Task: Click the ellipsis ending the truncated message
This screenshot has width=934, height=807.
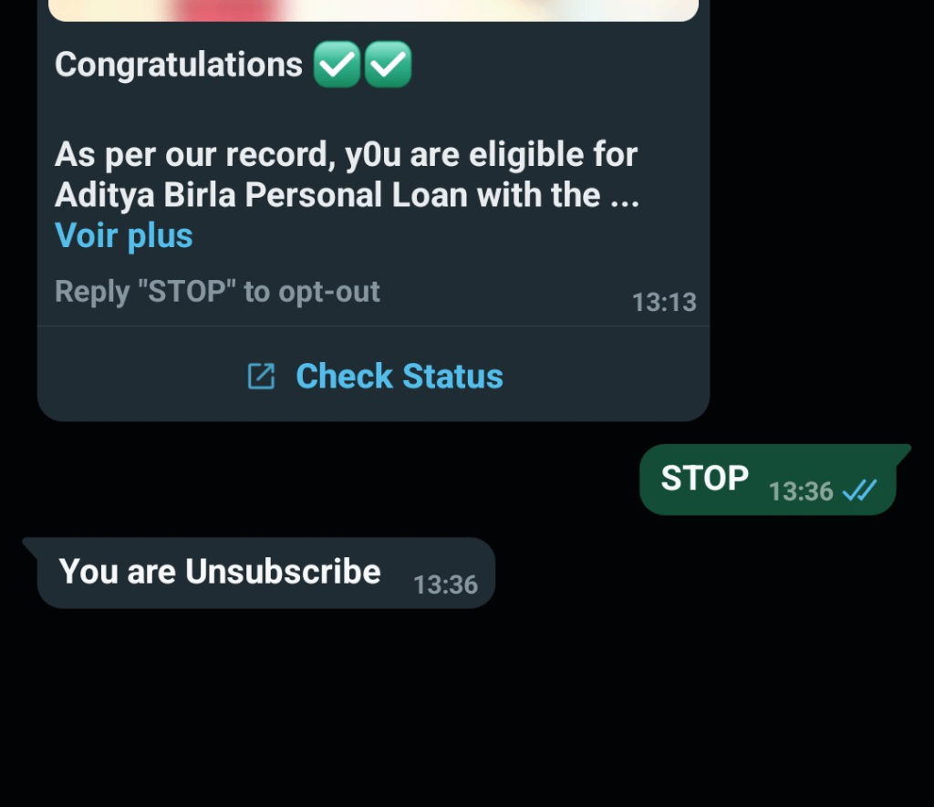Action: [x=623, y=197]
